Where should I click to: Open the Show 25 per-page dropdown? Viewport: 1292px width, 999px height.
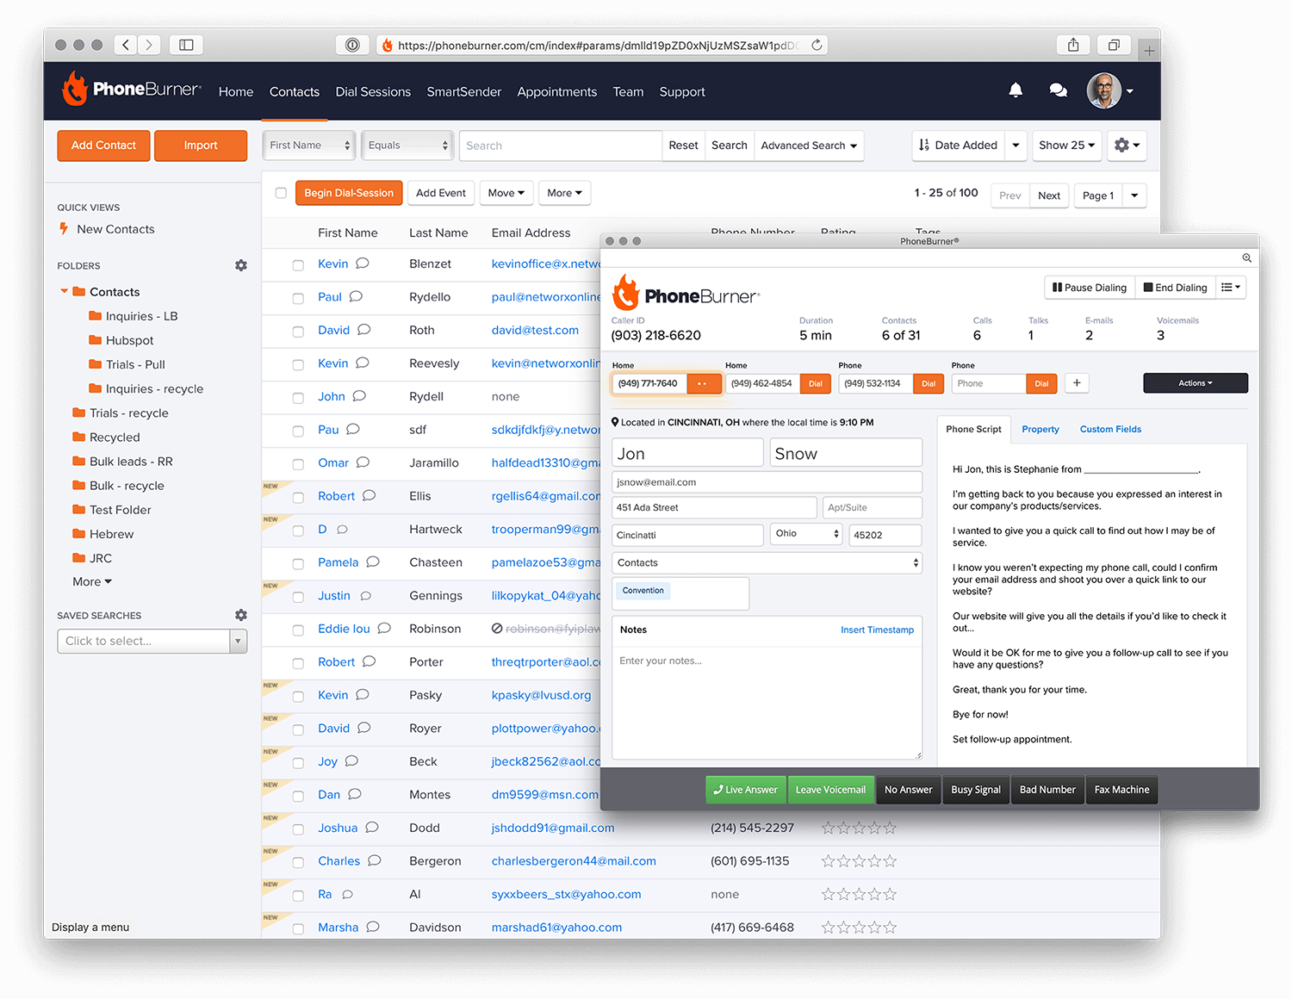tap(1066, 146)
